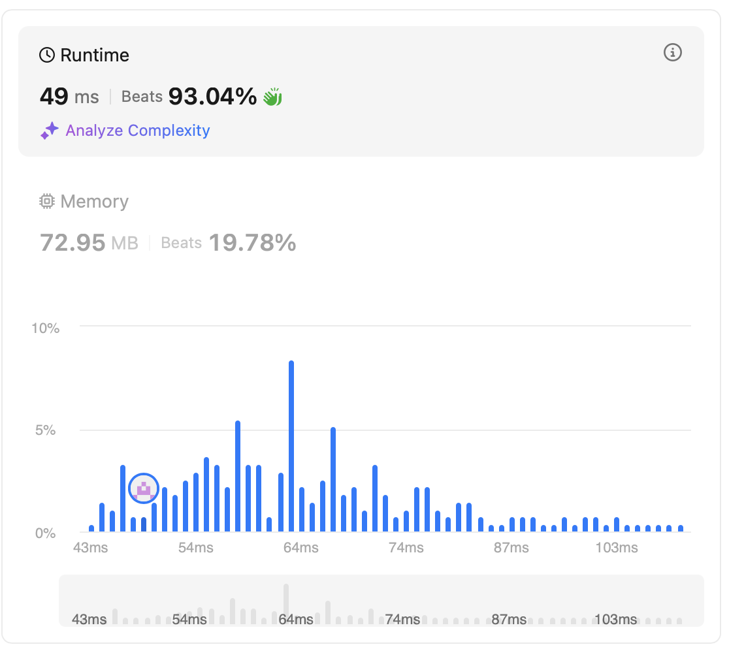Click the chip icon beside Memory

tap(47, 202)
